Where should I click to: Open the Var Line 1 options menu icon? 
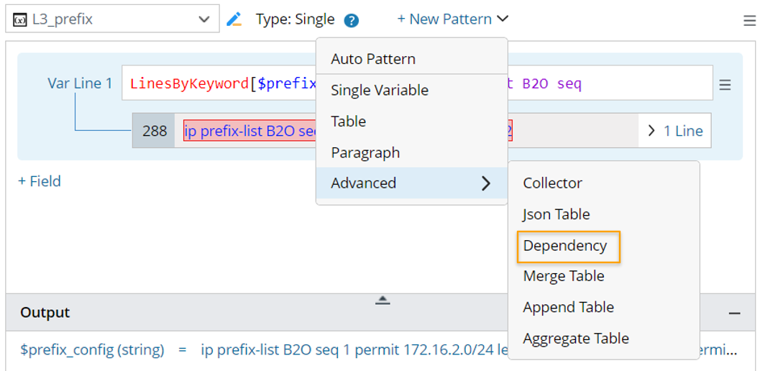[725, 85]
